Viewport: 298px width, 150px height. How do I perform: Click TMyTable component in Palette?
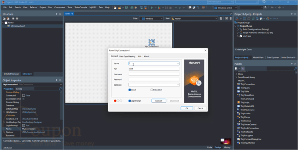pyautogui.click(x=243, y=91)
